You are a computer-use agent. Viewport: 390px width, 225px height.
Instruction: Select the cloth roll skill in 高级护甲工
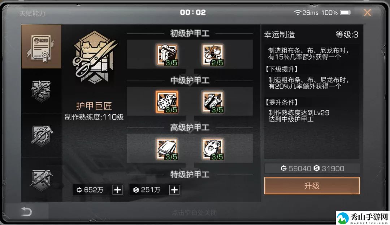[x=167, y=149]
